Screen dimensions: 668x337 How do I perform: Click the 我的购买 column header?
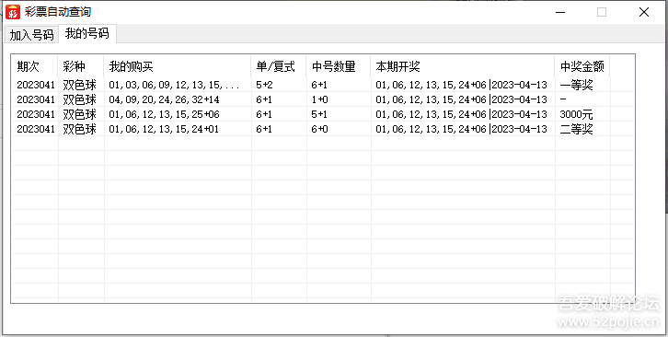(x=178, y=66)
